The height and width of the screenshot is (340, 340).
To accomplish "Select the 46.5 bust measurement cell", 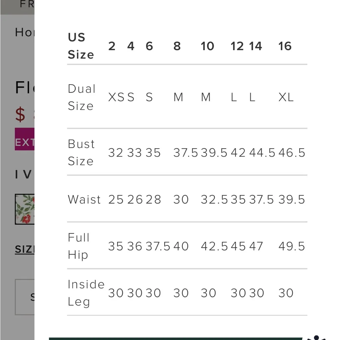I will [x=292, y=153].
